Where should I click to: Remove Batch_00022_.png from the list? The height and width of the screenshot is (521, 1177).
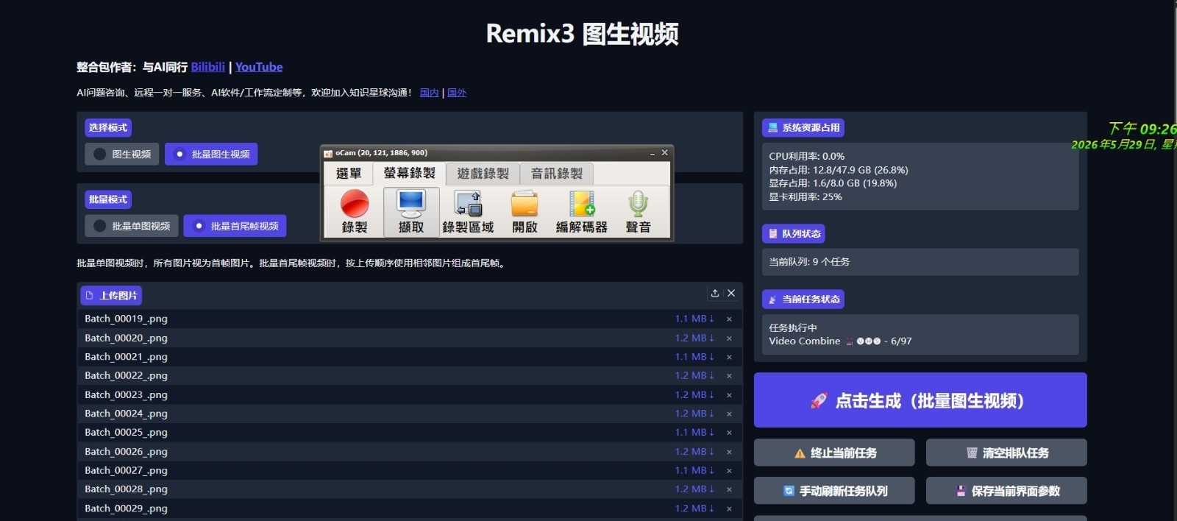[729, 376]
